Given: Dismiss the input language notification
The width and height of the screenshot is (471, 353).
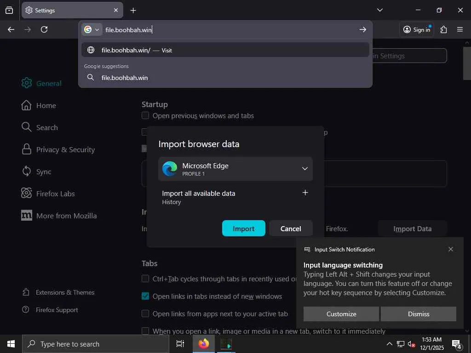Looking at the screenshot, I should 419,314.
